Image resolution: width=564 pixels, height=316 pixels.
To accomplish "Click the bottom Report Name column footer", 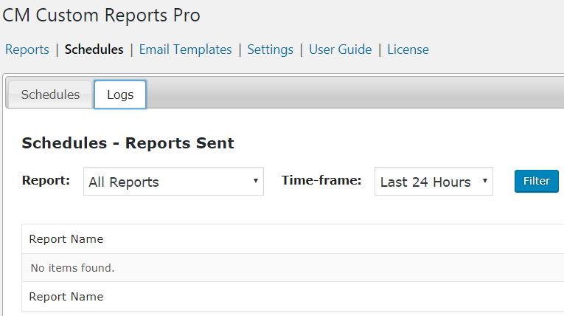I will [66, 297].
